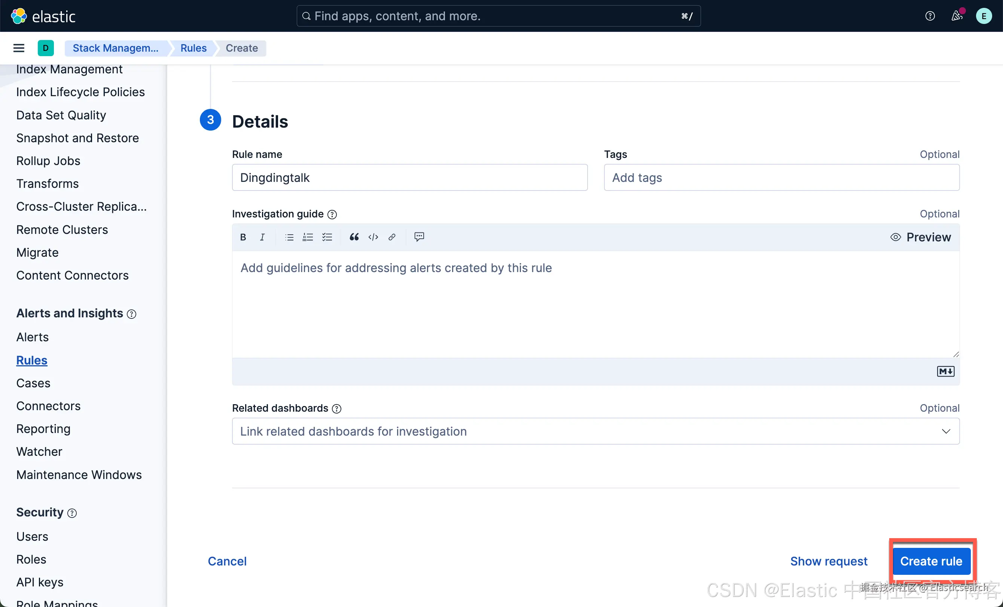Insert a code block

coord(373,237)
